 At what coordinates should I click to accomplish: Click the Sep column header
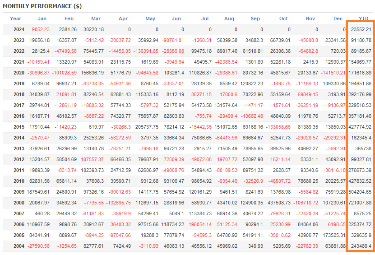click(255, 19)
